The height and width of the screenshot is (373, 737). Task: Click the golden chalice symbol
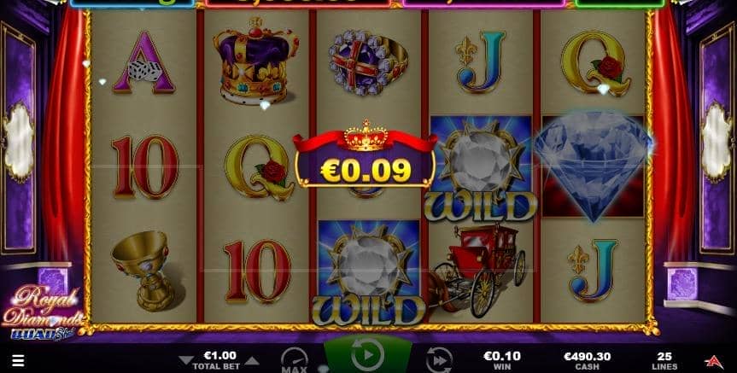click(143, 270)
